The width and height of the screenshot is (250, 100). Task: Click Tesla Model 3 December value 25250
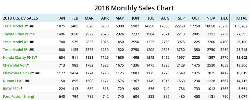point(223,26)
